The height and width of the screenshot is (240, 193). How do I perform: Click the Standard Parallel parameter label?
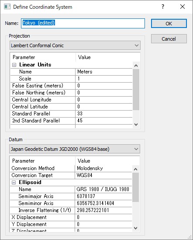click(31, 114)
